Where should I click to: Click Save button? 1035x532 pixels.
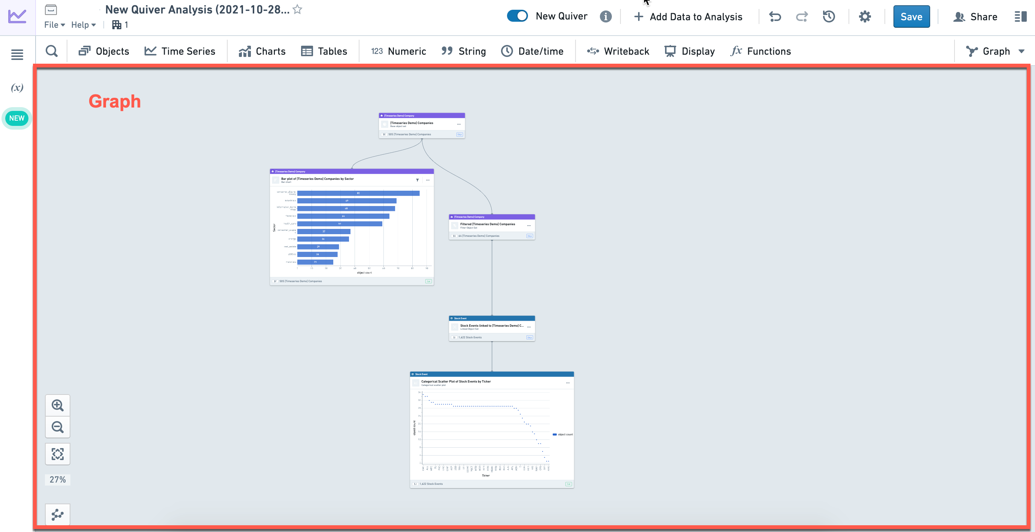pyautogui.click(x=910, y=16)
